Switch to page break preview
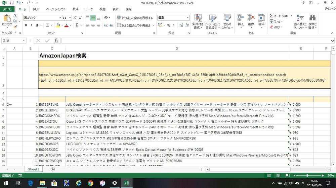This screenshot has height=188, width=336. click(288, 175)
